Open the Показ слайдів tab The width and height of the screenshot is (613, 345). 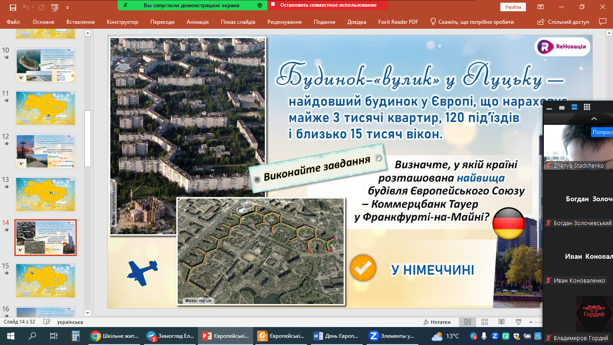(x=238, y=22)
